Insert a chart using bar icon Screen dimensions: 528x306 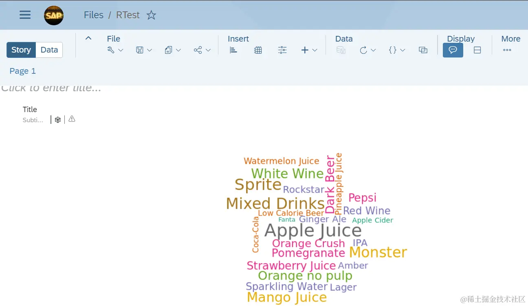pyautogui.click(x=233, y=50)
